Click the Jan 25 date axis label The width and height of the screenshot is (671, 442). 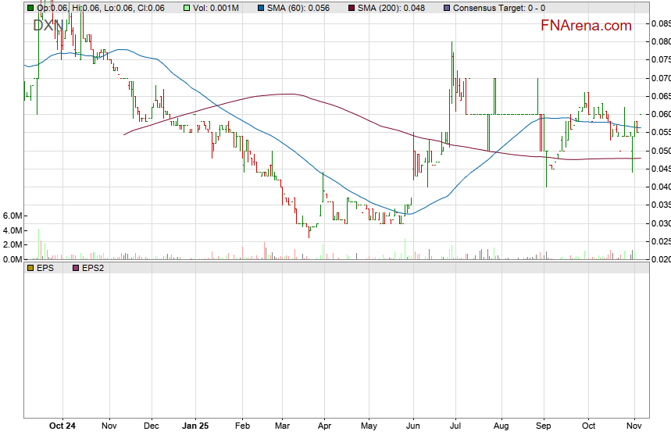(195, 426)
